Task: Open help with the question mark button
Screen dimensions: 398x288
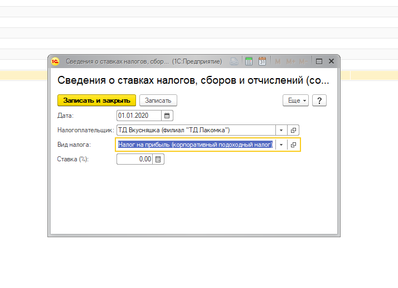Action: [x=319, y=100]
